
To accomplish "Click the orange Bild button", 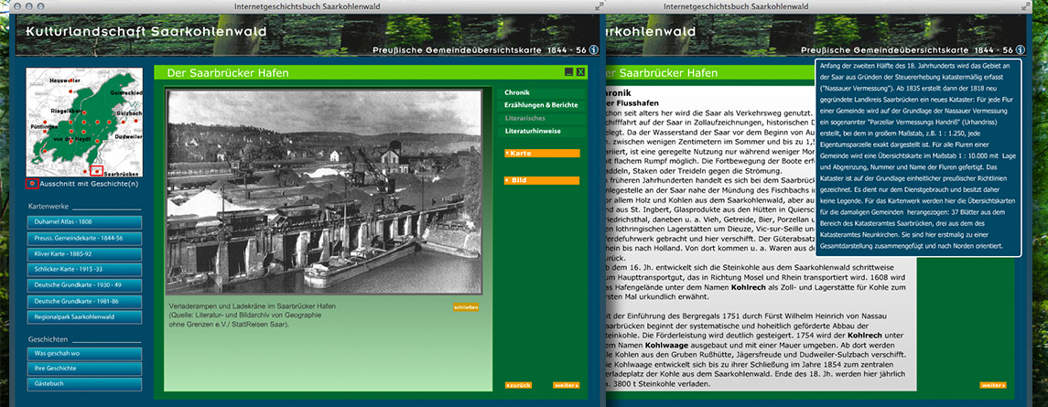I will pyautogui.click(x=541, y=181).
